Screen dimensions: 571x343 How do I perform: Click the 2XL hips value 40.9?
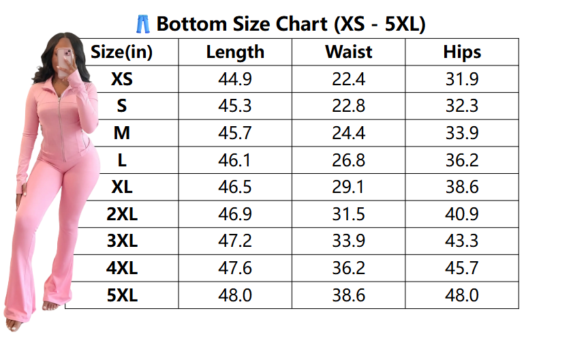coord(462,214)
